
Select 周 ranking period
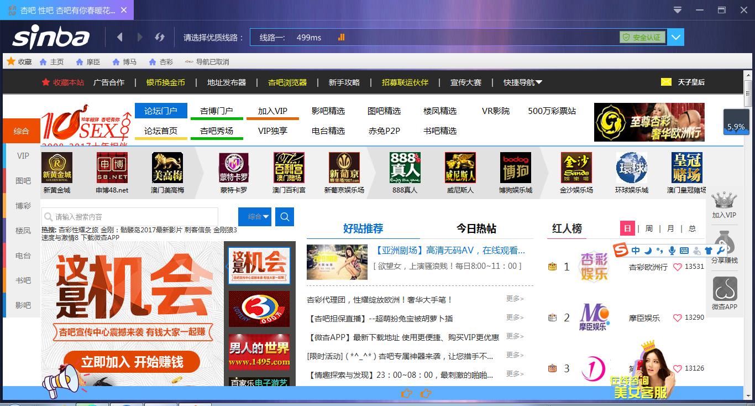tap(649, 228)
